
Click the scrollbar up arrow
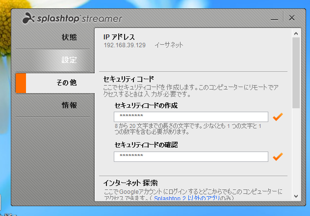pyautogui.click(x=296, y=33)
